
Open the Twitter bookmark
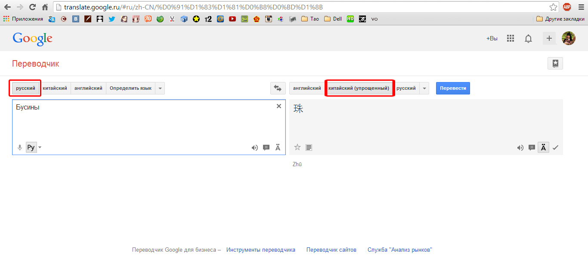112,19
